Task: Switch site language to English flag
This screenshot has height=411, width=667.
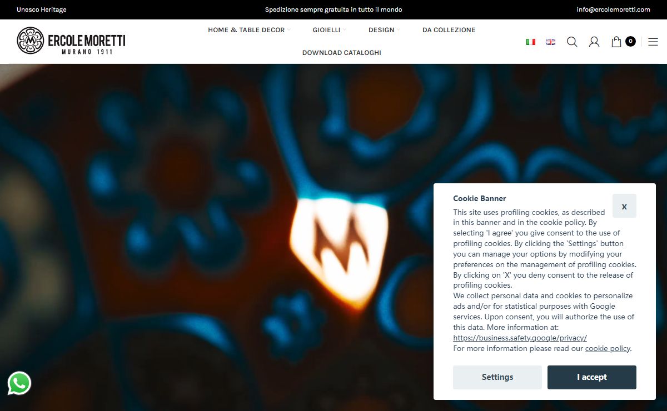Action: [551, 42]
